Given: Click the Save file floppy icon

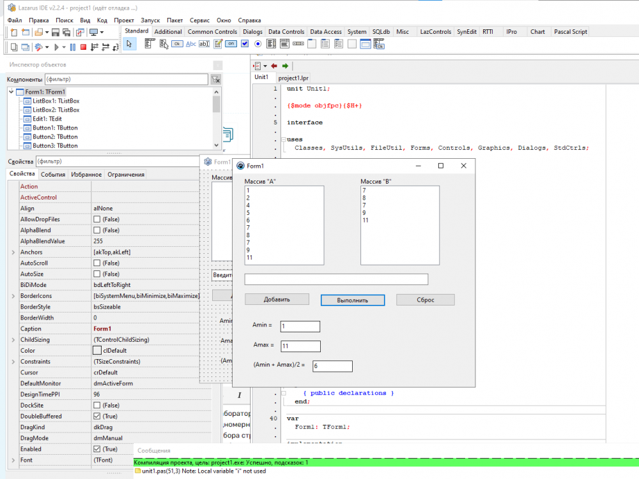Looking at the screenshot, I should 56,32.
